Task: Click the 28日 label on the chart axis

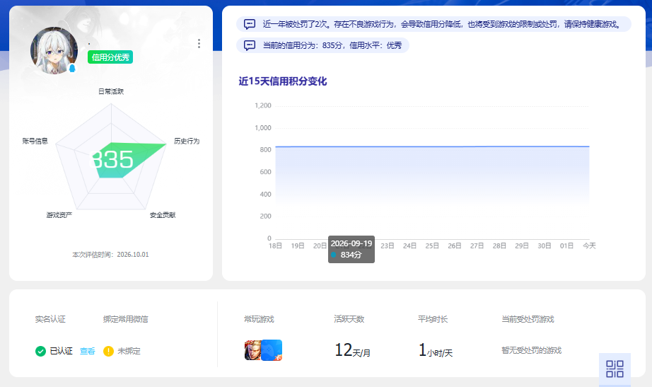Action: (x=499, y=246)
